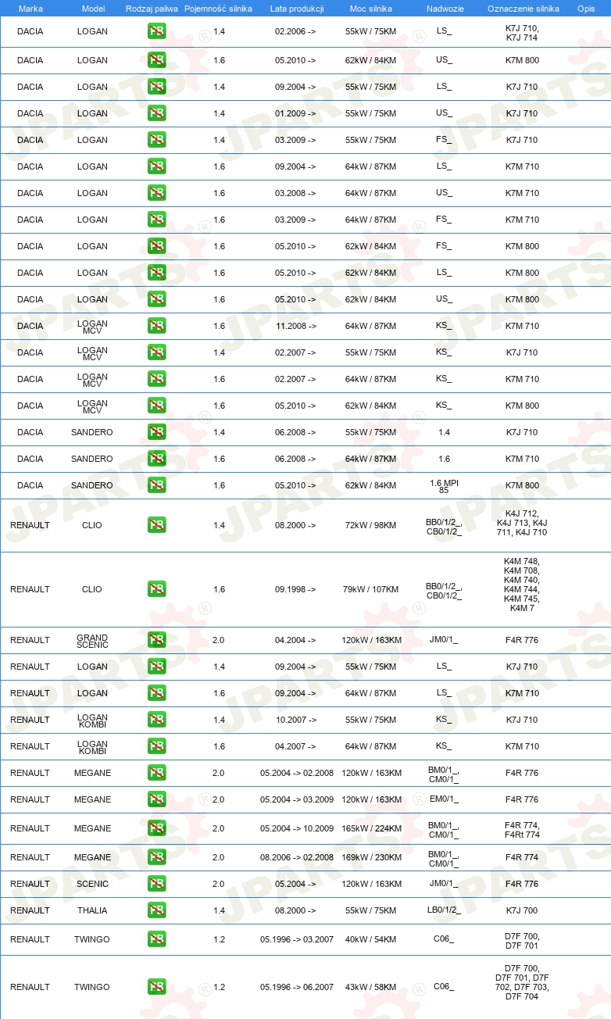Click fuel icon for Logan MCV 1.4 02.2007

[156, 352]
